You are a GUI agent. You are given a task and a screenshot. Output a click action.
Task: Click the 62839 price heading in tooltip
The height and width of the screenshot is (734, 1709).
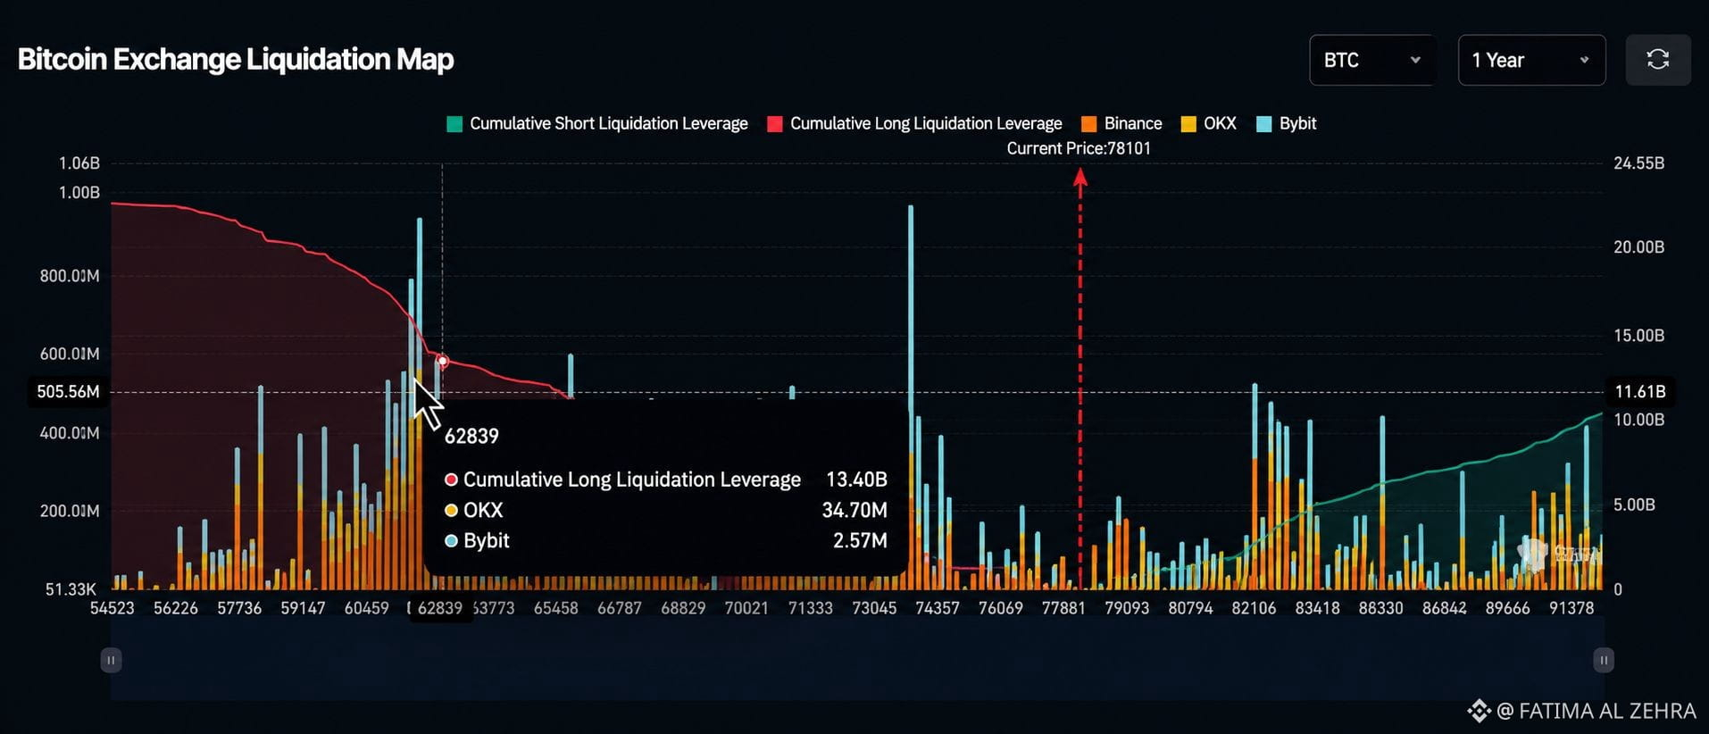(x=471, y=436)
